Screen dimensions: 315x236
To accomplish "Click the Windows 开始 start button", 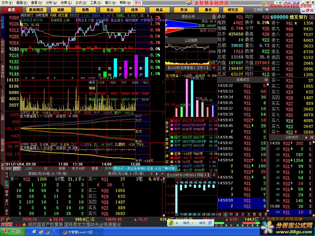I will [13, 232].
